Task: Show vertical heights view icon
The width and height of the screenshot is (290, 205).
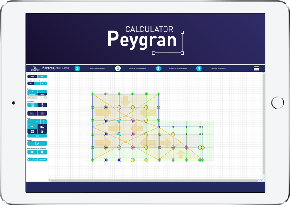Action: (44, 122)
